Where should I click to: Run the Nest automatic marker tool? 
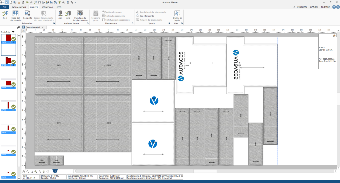(5, 15)
